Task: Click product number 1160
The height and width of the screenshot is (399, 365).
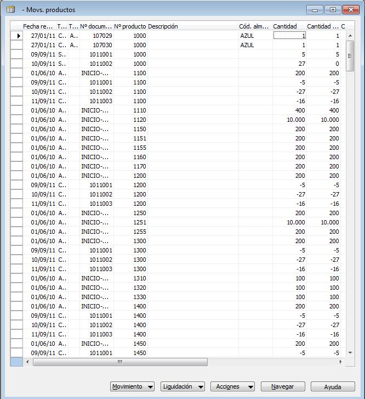Action: (140, 157)
